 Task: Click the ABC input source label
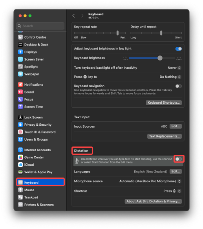(164, 126)
